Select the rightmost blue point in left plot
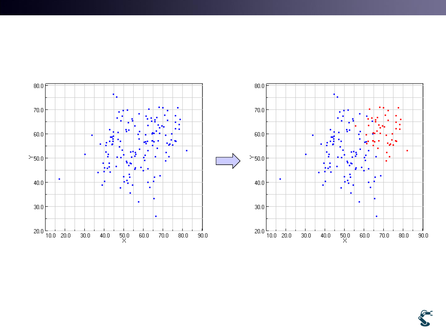The height and width of the screenshot is (335, 446). point(187,151)
